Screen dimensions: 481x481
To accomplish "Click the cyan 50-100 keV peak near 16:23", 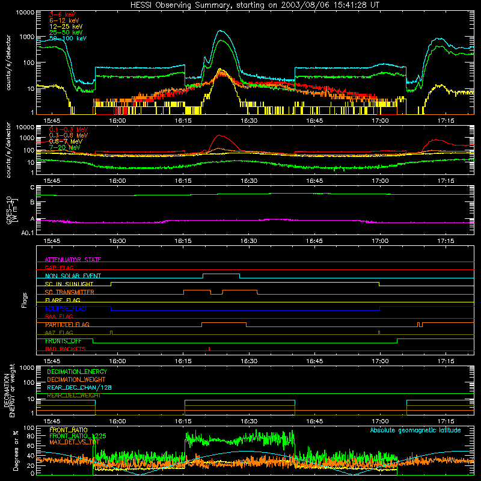I will click(221, 31).
